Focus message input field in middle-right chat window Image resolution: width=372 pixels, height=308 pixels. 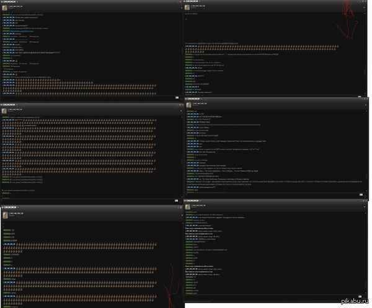click(272, 195)
